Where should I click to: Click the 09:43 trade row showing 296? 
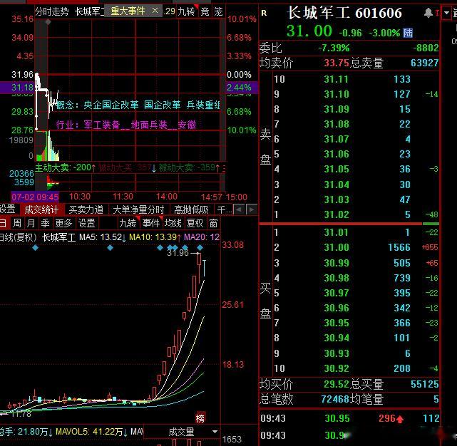click(350, 419)
